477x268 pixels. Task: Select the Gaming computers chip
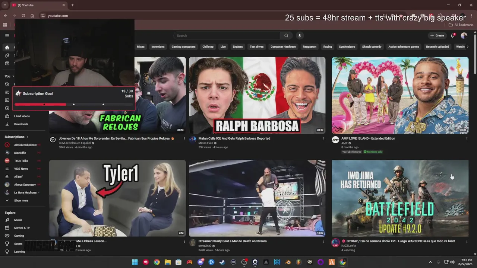coord(183,47)
